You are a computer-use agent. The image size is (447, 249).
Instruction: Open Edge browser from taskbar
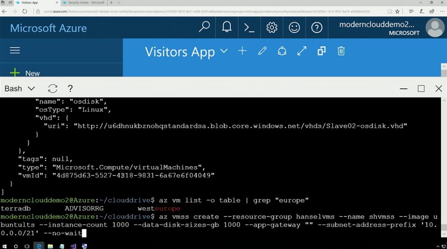[x=39, y=246]
